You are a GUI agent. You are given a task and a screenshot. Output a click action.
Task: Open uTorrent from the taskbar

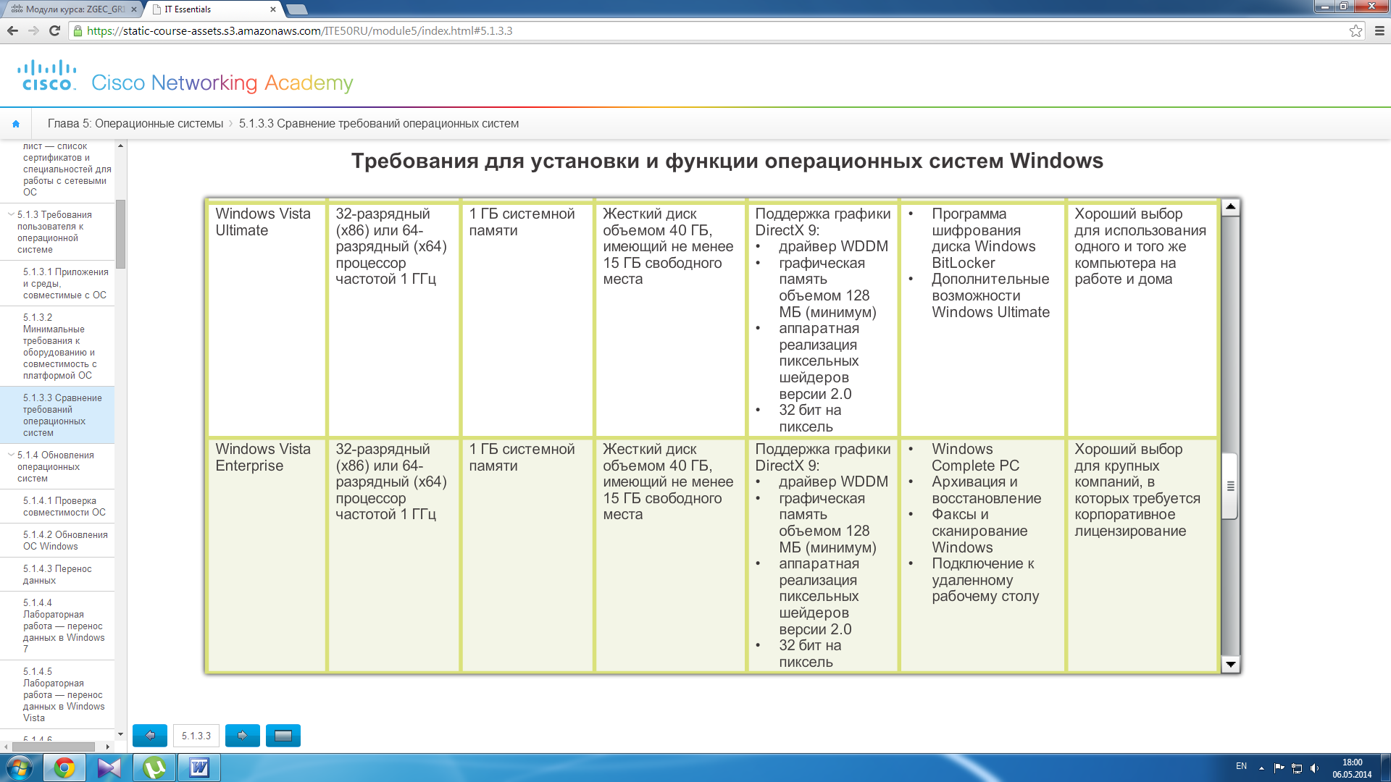point(154,768)
